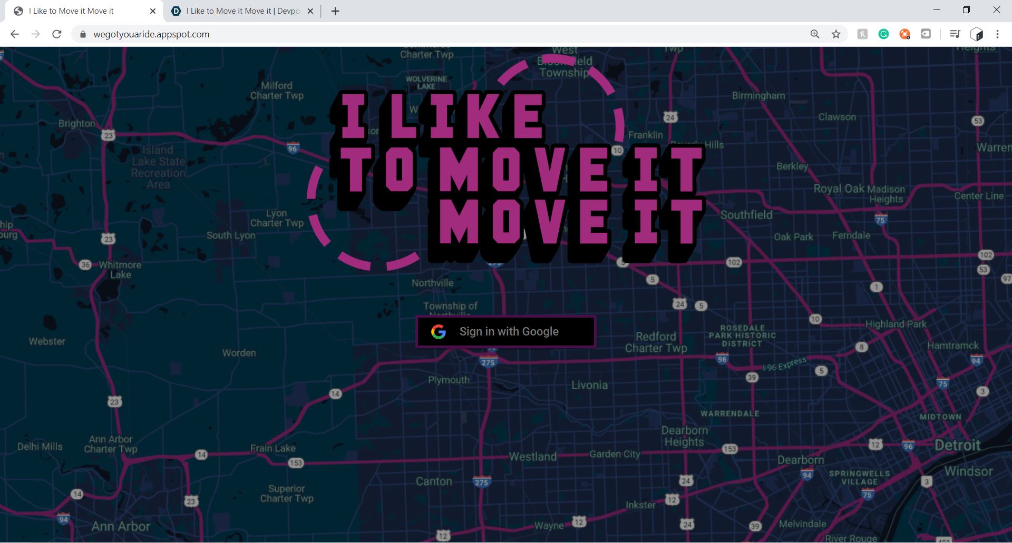The width and height of the screenshot is (1012, 543).
Task: Click the Highland Park map label
Action: pos(896,324)
